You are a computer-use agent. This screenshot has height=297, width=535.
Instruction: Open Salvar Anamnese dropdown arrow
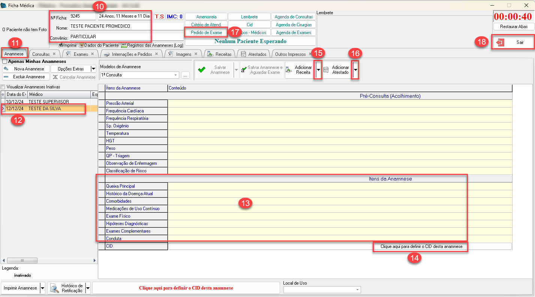point(236,70)
